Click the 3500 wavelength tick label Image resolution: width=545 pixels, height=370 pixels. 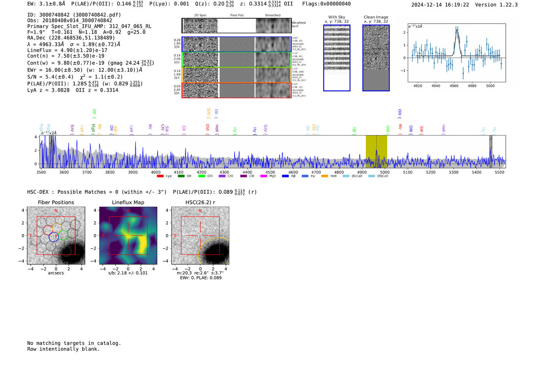[41, 172]
